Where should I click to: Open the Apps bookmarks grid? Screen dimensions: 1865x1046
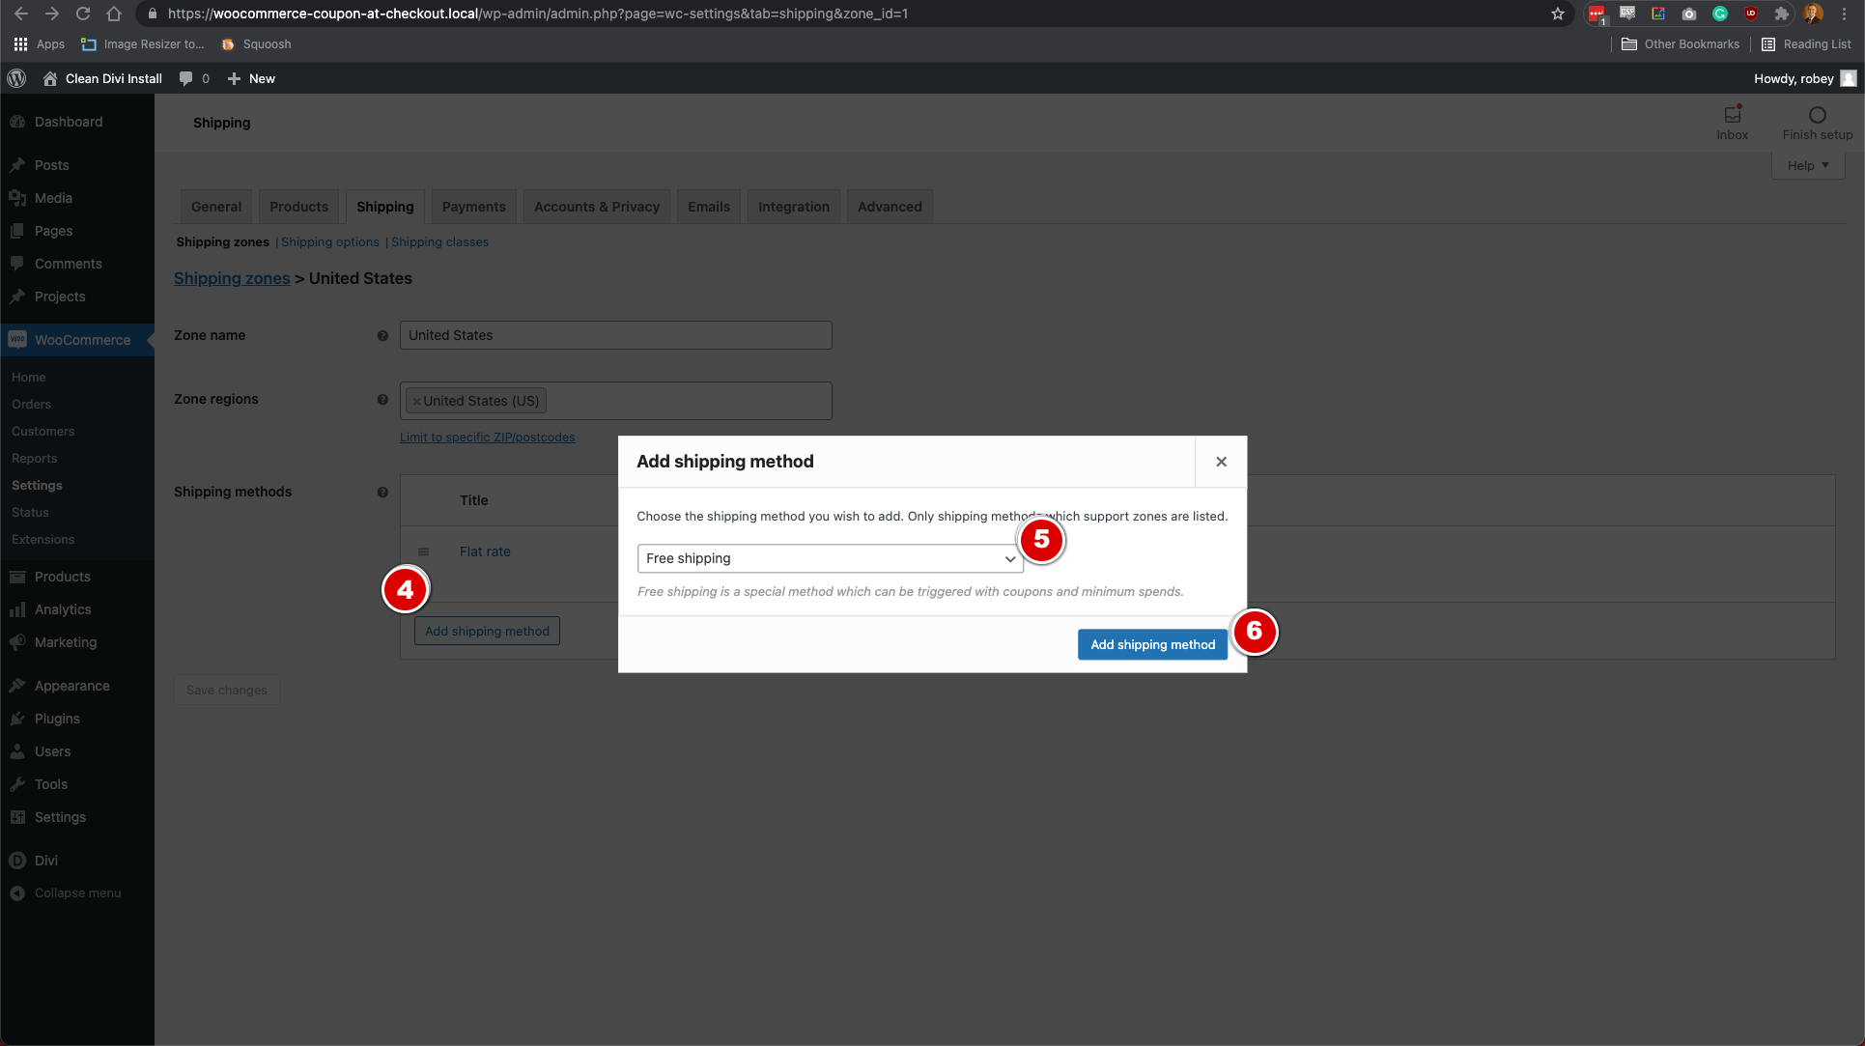click(x=39, y=44)
